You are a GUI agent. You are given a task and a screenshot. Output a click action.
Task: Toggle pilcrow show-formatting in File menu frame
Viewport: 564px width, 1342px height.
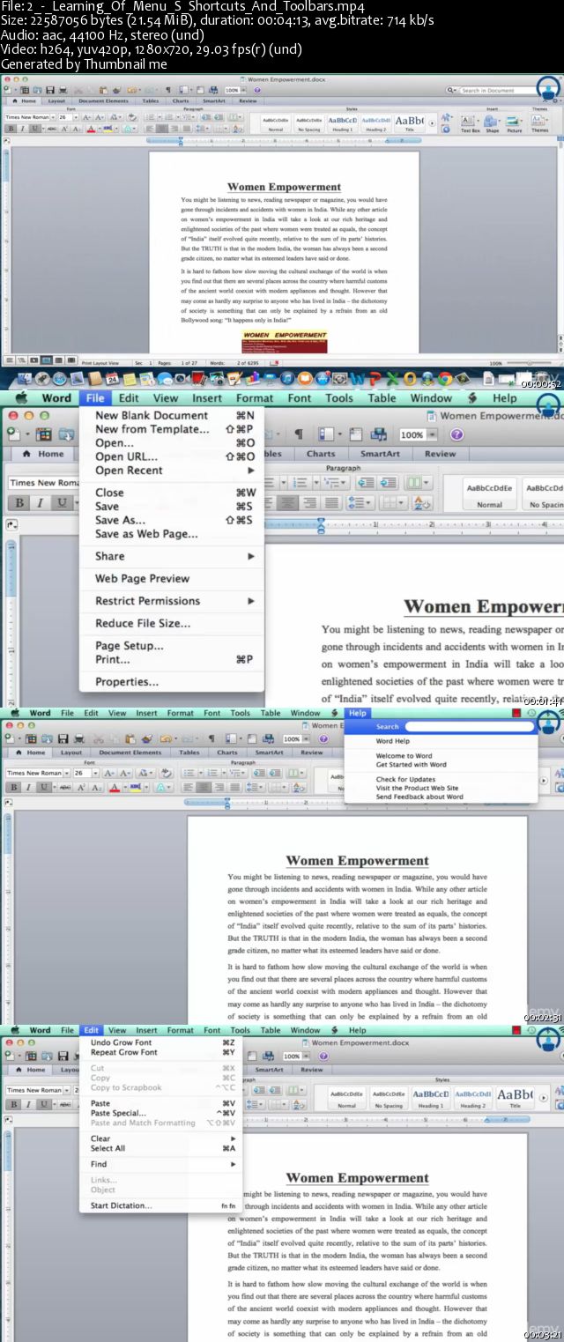pos(298,434)
